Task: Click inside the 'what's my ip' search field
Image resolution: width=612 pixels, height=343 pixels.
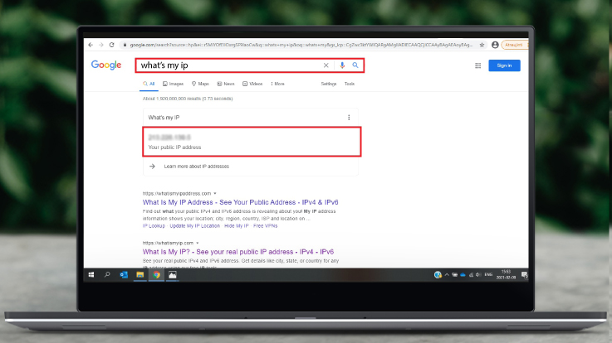Action: point(224,65)
